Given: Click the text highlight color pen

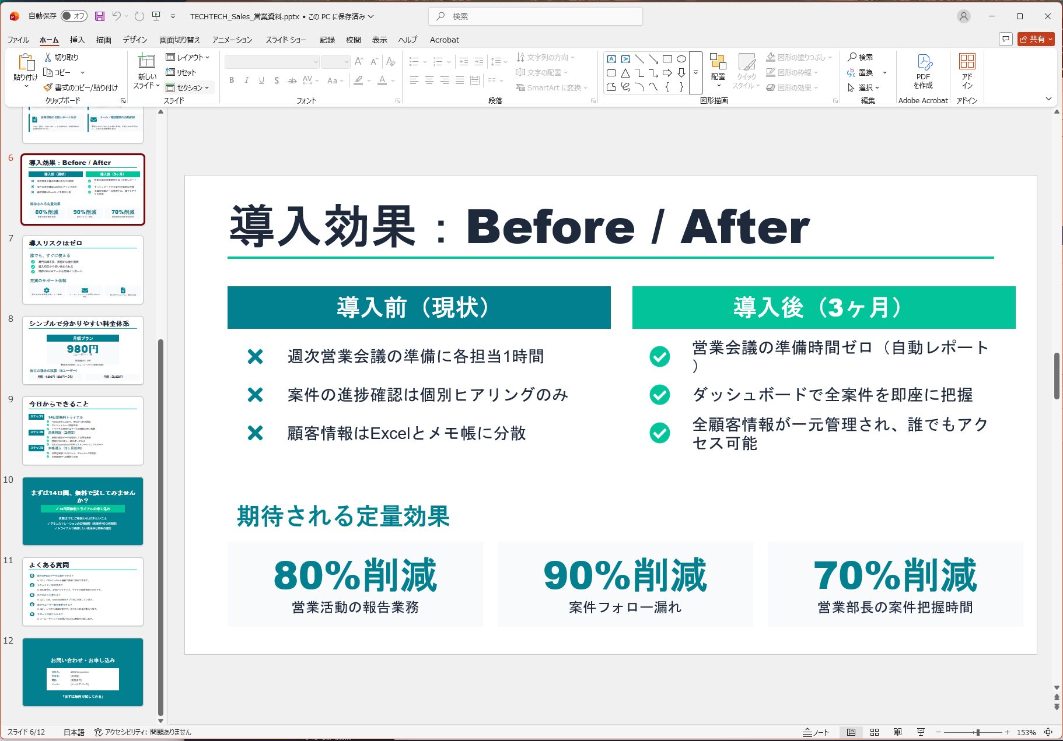Looking at the screenshot, I should pos(358,80).
